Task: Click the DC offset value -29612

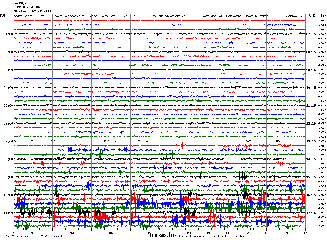Action: click(x=322, y=25)
